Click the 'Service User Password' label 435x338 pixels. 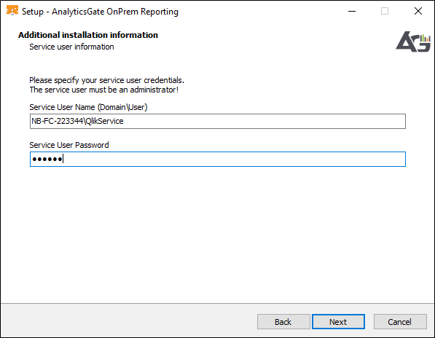click(x=69, y=145)
